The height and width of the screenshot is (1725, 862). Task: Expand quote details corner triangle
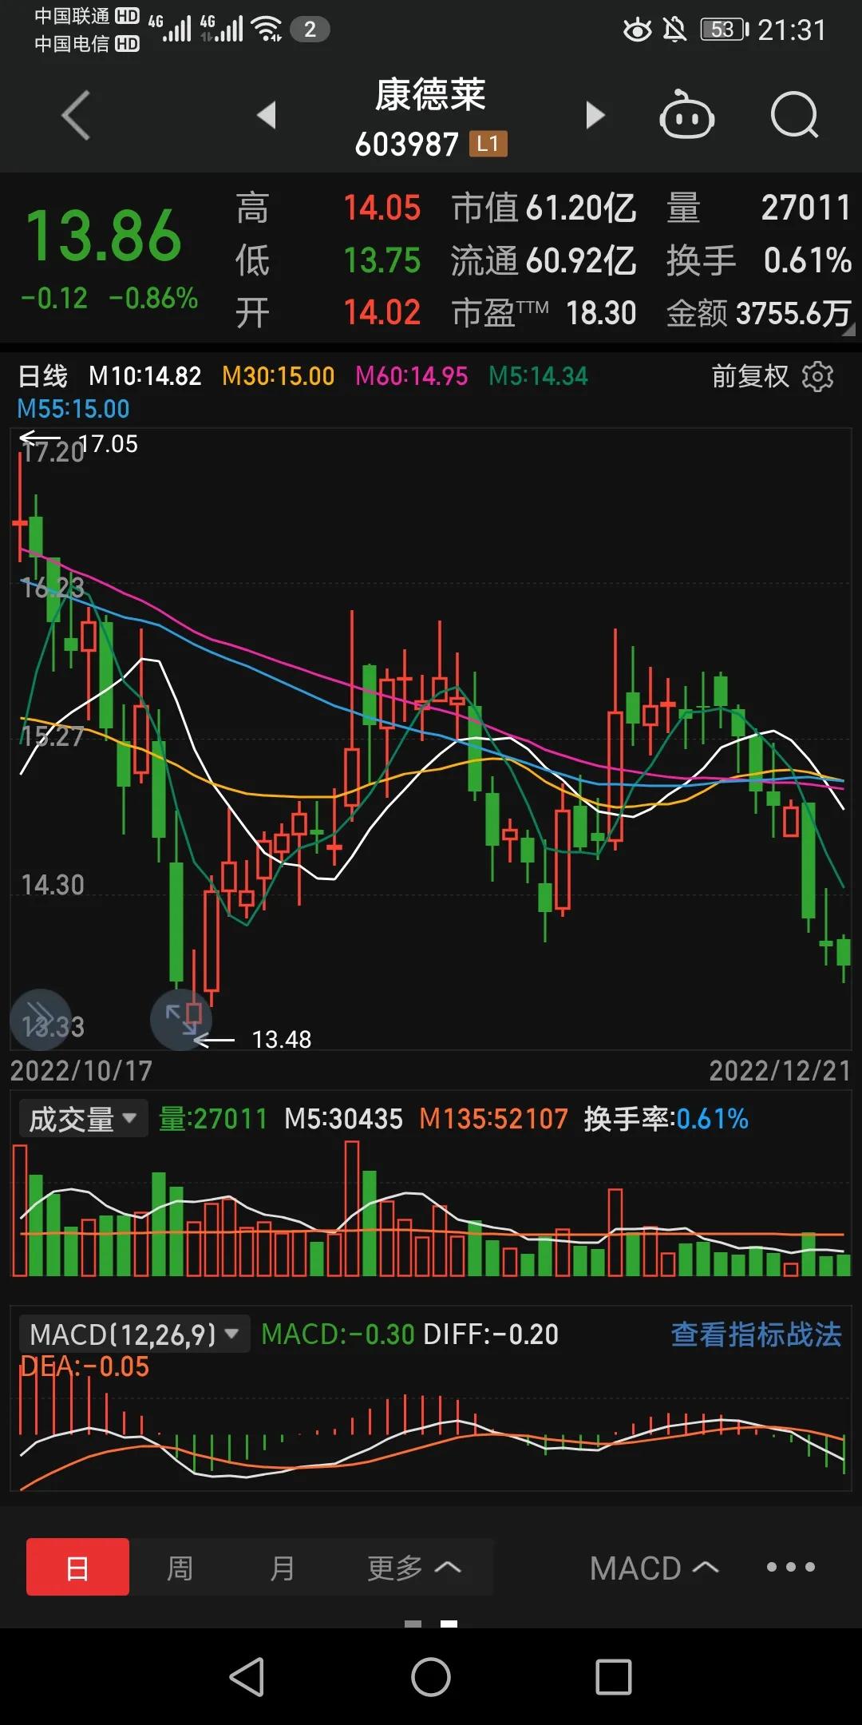(848, 328)
